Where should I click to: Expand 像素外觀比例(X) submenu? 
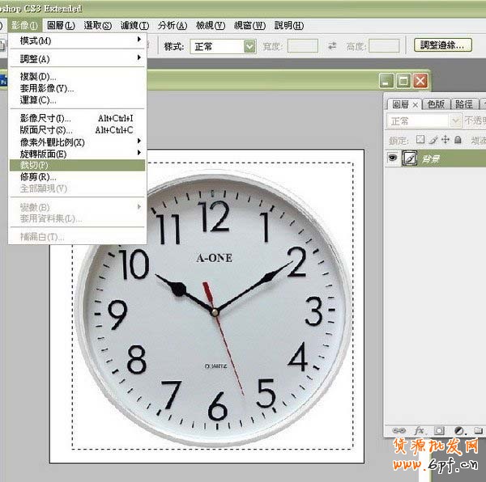(77, 142)
